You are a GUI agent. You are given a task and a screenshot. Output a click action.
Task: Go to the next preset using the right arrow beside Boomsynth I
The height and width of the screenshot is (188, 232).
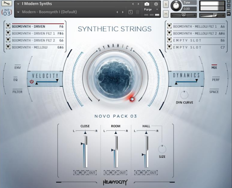[x=123, y=12]
